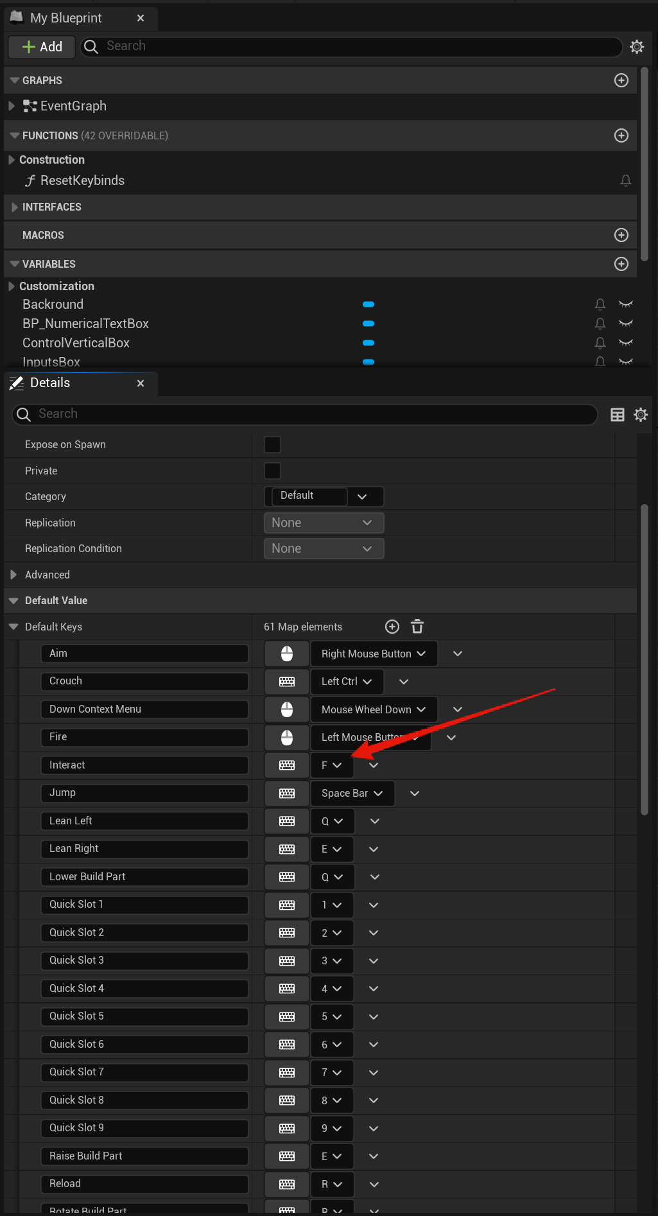658x1216 pixels.
Task: Check the Private checkbox
Action: 272,471
